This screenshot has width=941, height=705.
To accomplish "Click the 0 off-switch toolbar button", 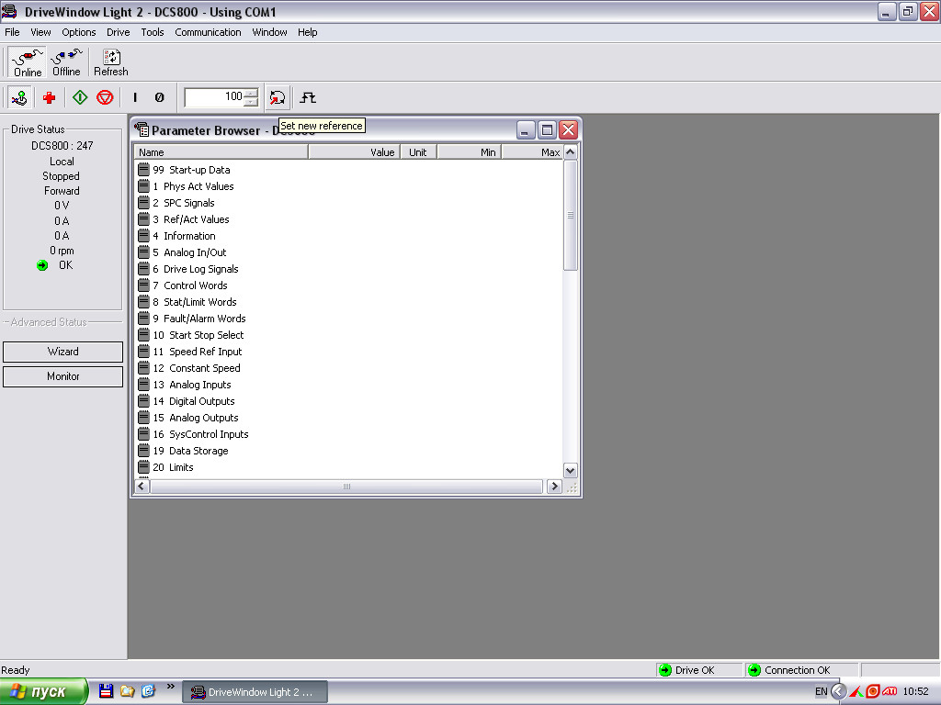I will click(x=159, y=97).
